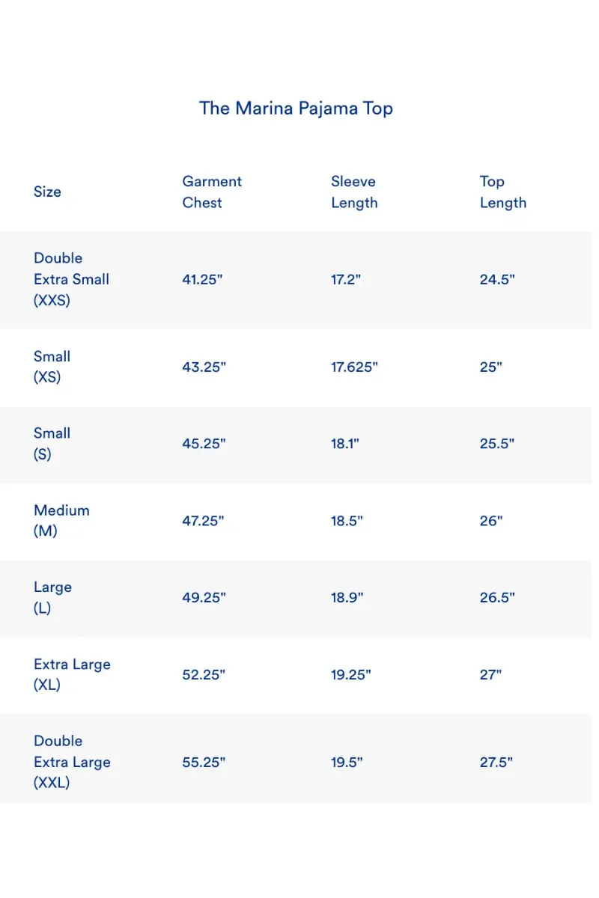Select the Double Extra Large (XXL) label
Image resolution: width=599 pixels, height=898 pixels.
(x=72, y=762)
